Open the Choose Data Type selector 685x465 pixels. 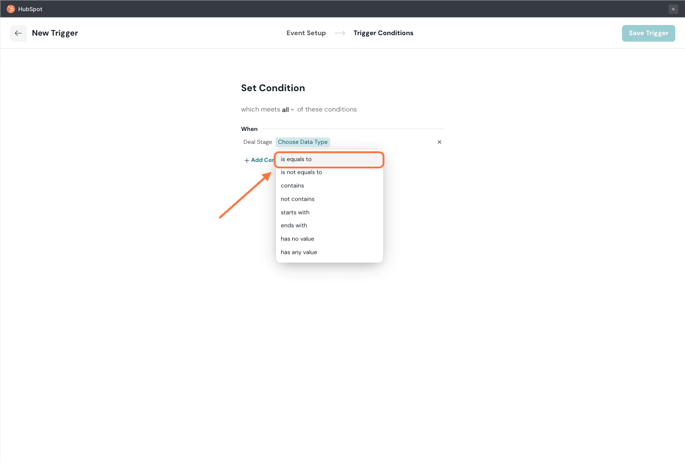302,142
